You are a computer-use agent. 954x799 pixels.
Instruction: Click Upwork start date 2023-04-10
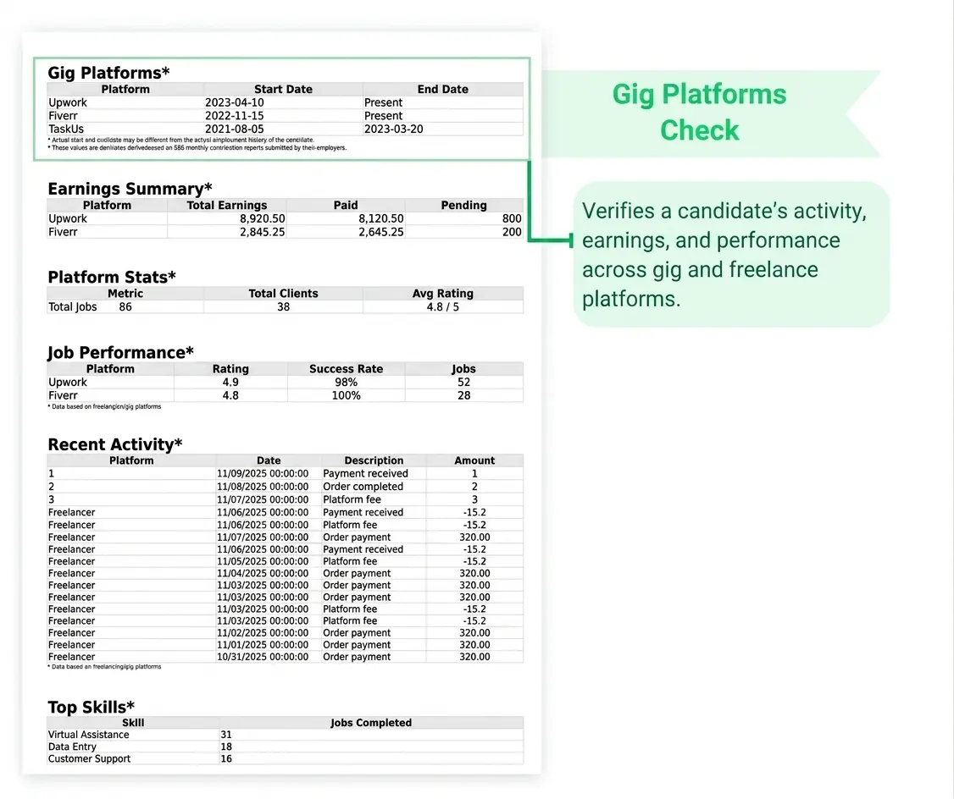pos(234,102)
